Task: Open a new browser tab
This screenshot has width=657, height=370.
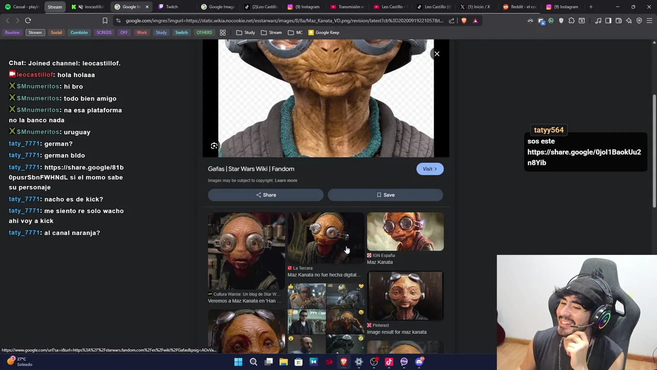Action: coord(591,7)
